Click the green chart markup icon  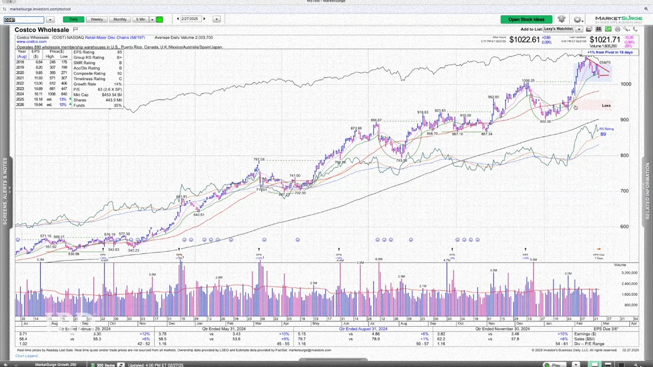coord(608,29)
